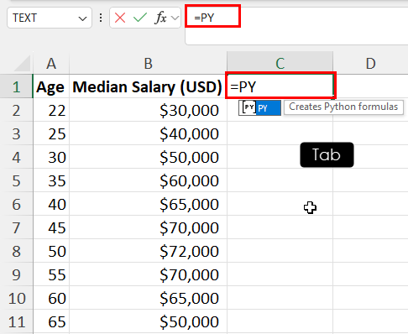Click the formula bar options dots
The height and width of the screenshot is (334, 408).
pyautogui.click(x=101, y=18)
